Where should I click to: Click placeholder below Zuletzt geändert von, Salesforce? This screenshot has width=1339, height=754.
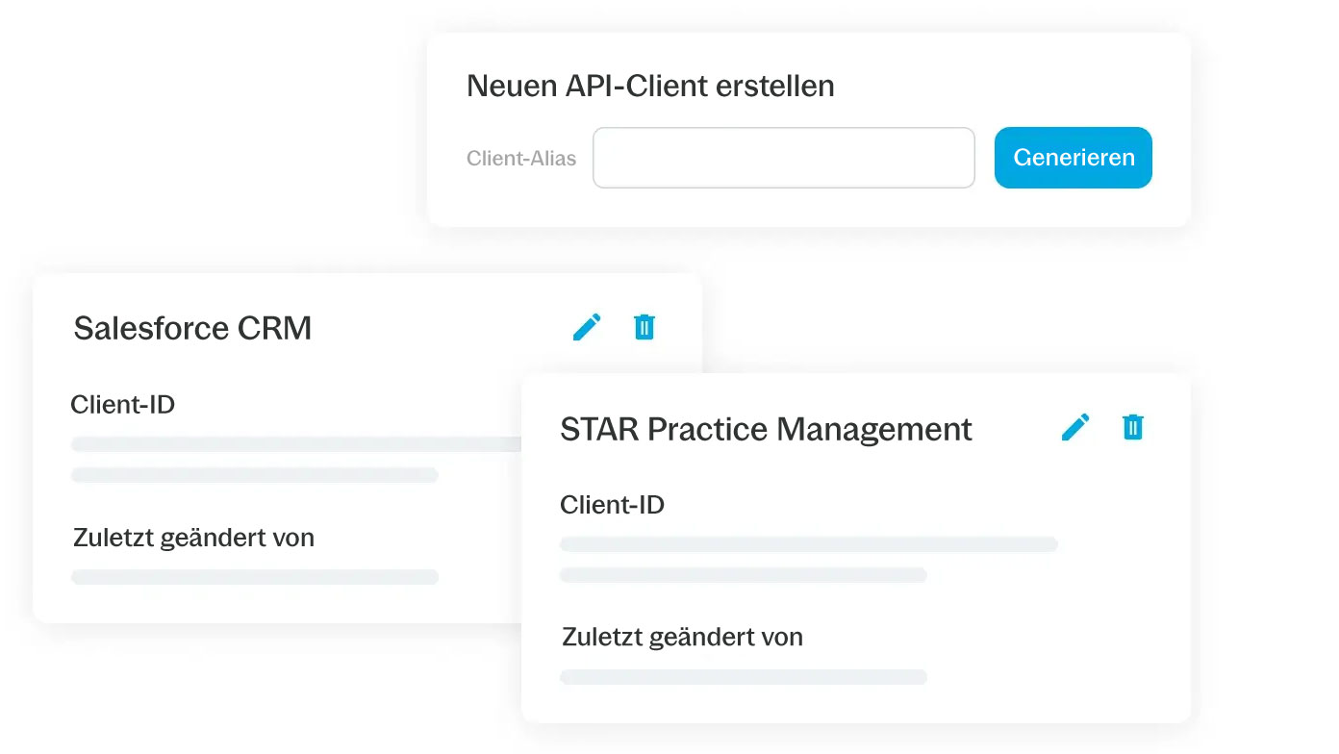point(255,577)
